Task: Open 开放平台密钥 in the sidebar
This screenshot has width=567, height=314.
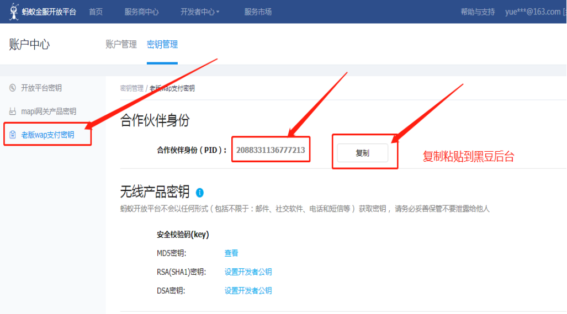Action: click(x=41, y=88)
